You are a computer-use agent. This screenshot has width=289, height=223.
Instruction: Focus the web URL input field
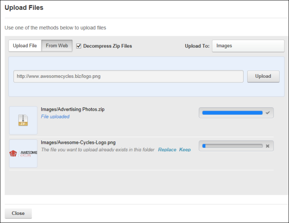click(128, 77)
